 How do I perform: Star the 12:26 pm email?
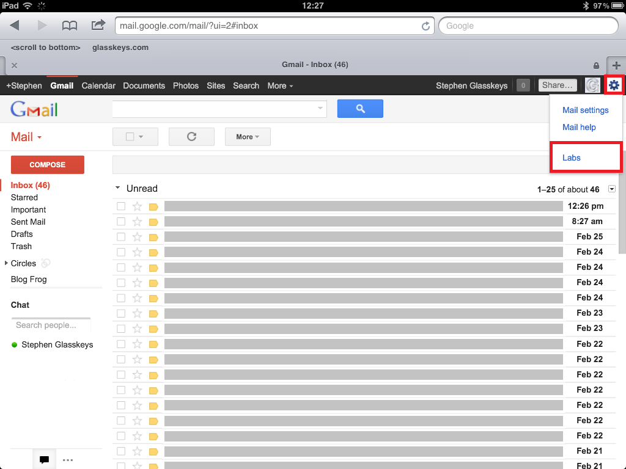pos(138,206)
